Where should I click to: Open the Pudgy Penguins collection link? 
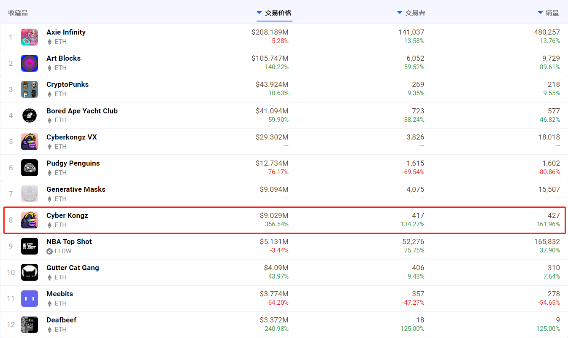pyautogui.click(x=73, y=163)
